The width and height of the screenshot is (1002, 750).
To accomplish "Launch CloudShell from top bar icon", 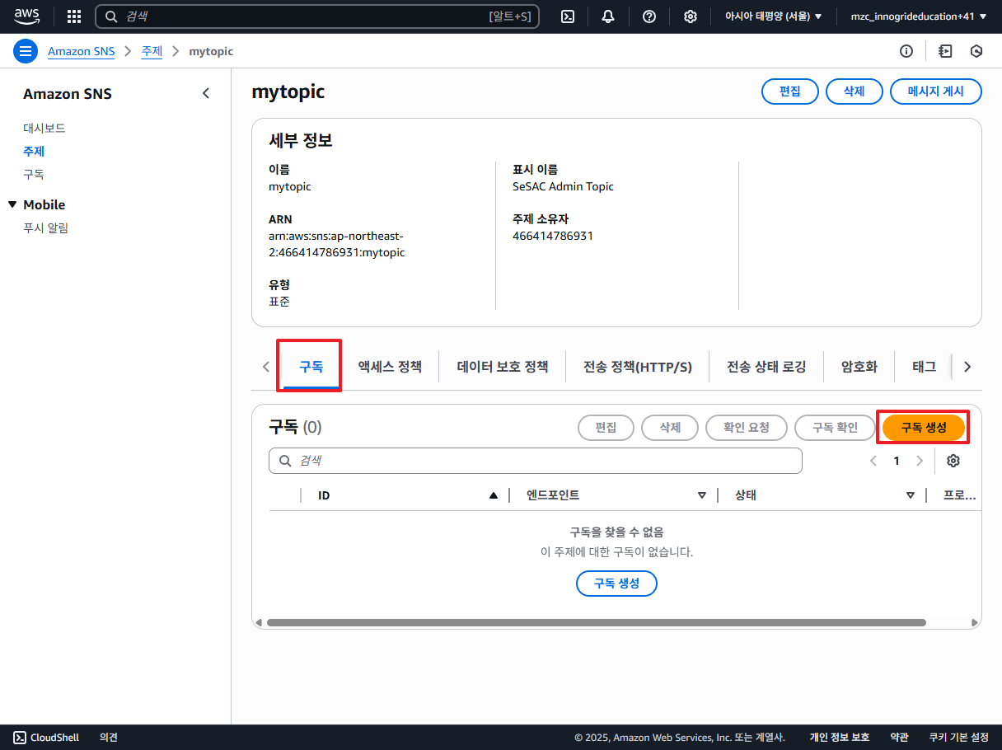I will tap(567, 16).
